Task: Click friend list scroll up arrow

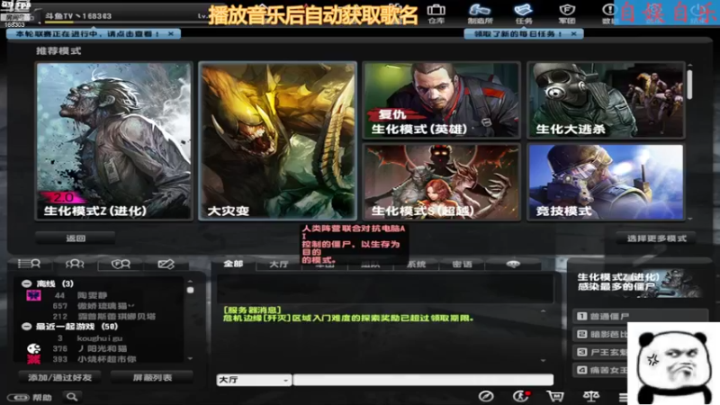Action: point(190,282)
